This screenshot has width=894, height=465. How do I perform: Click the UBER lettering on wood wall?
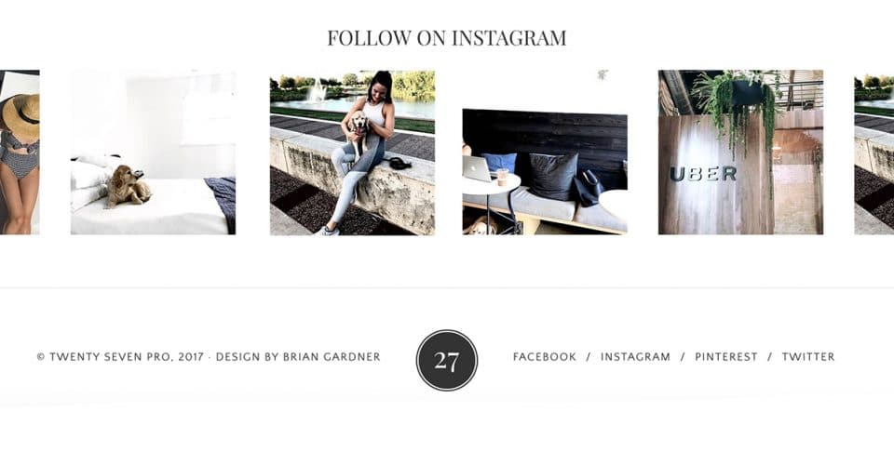(703, 174)
